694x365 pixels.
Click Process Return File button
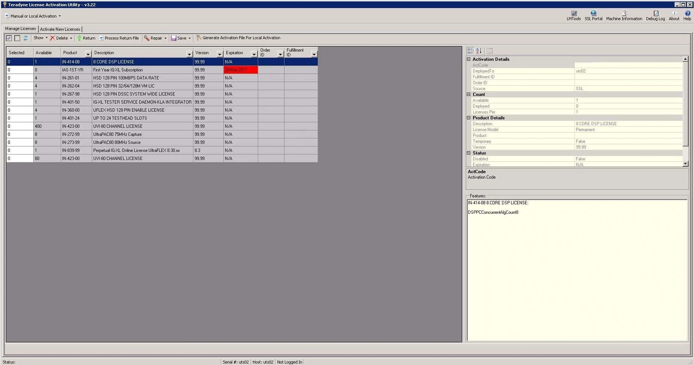[119, 38]
